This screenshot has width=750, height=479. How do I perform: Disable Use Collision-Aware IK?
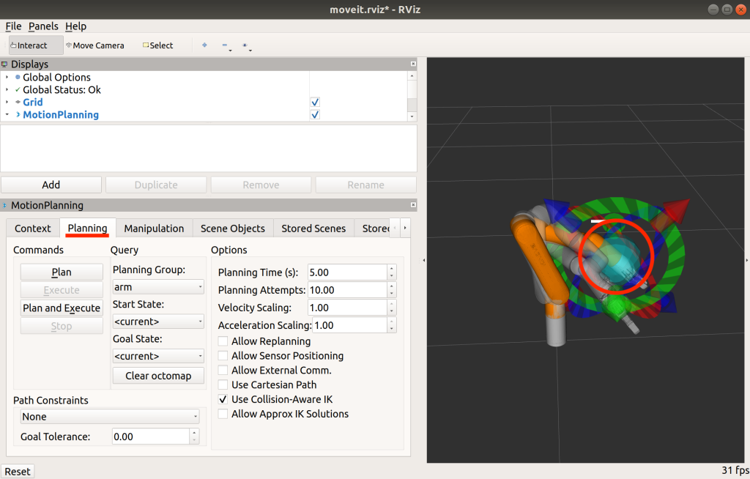pyautogui.click(x=223, y=399)
